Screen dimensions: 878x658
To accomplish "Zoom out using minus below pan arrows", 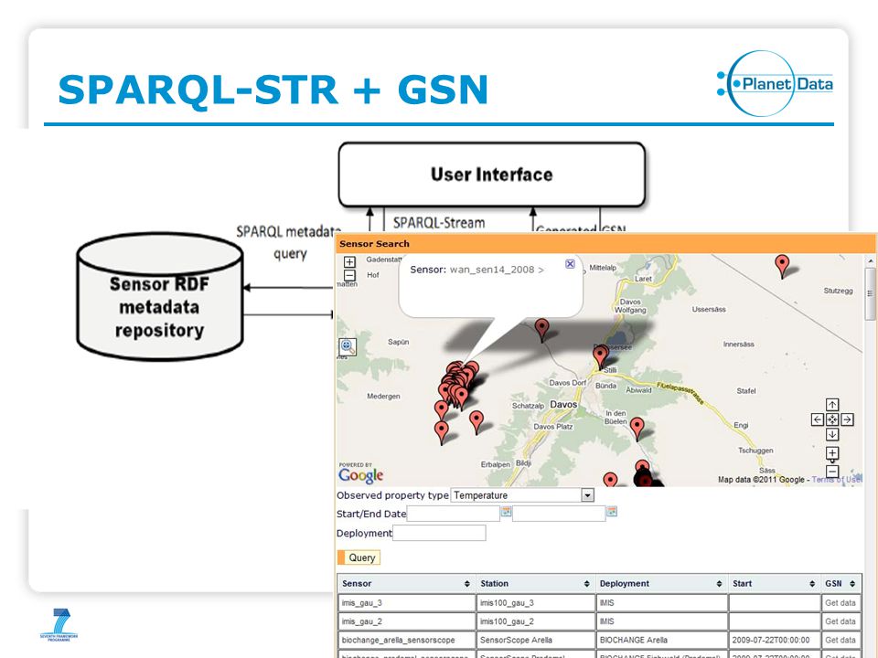I will pyautogui.click(x=832, y=472).
